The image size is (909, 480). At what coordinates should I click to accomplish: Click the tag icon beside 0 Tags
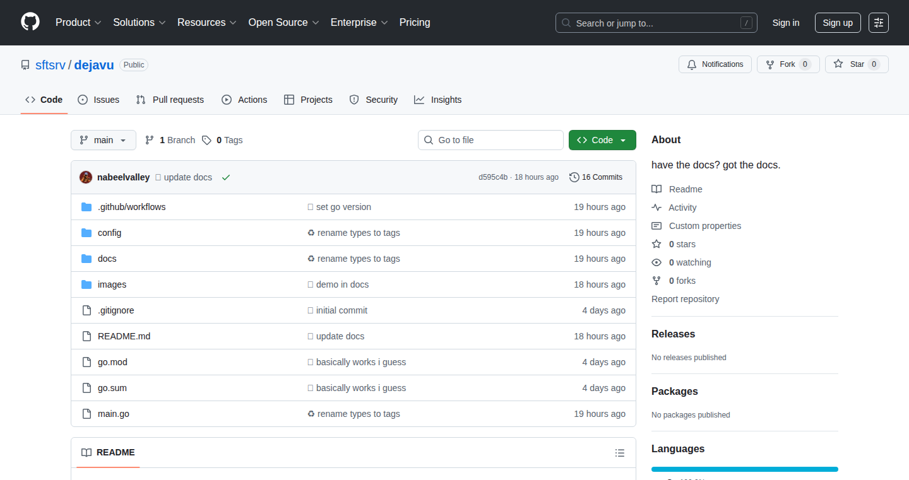tap(206, 140)
